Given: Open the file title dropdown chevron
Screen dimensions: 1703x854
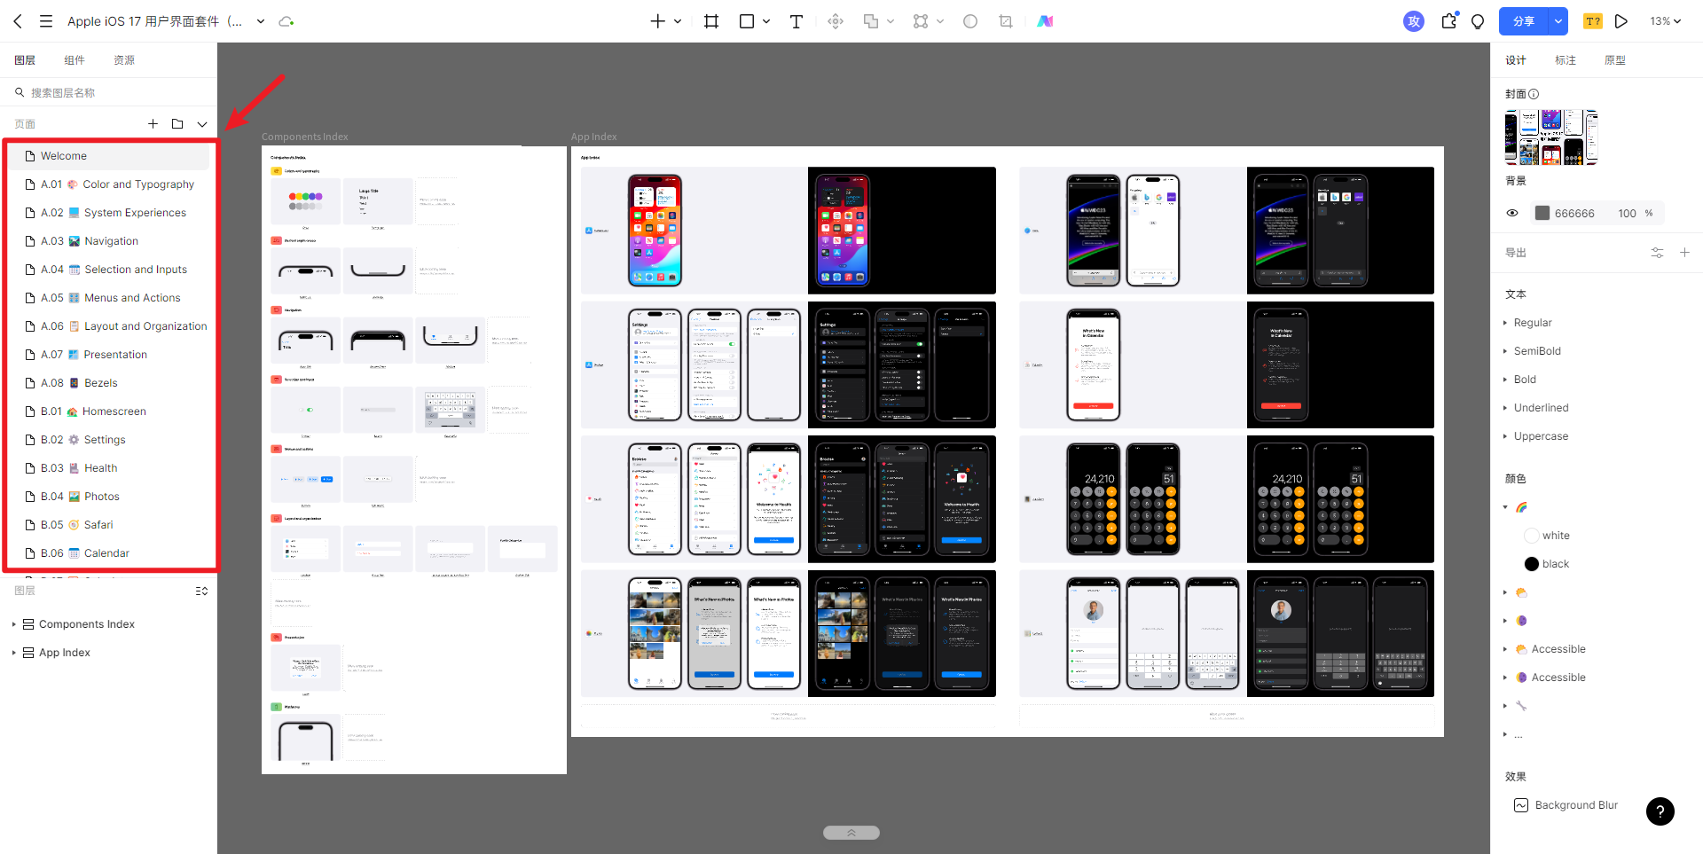Looking at the screenshot, I should tap(261, 21).
